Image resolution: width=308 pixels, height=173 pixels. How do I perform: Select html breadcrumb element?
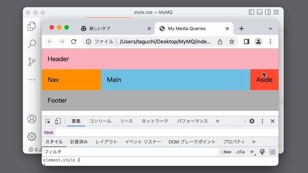[x=49, y=133]
